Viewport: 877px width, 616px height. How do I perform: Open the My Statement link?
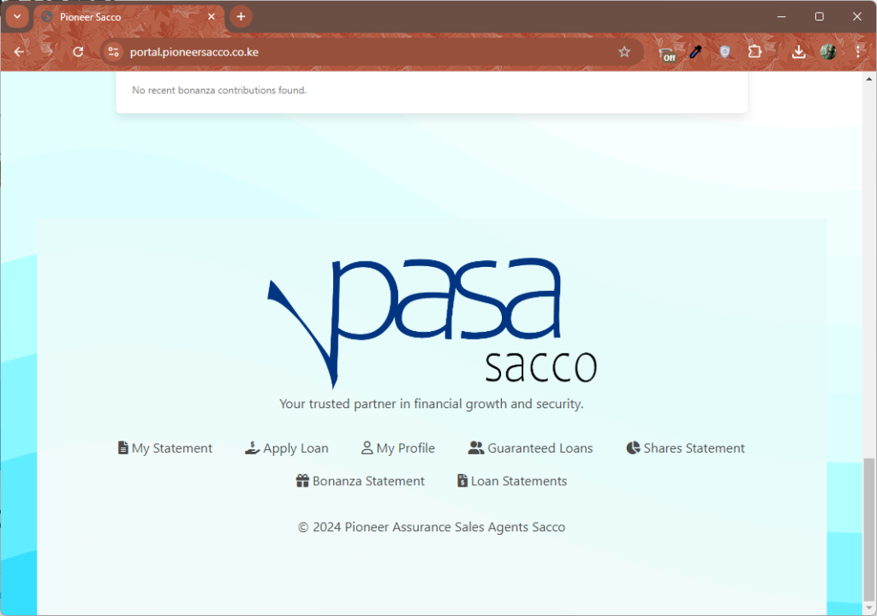coord(165,448)
